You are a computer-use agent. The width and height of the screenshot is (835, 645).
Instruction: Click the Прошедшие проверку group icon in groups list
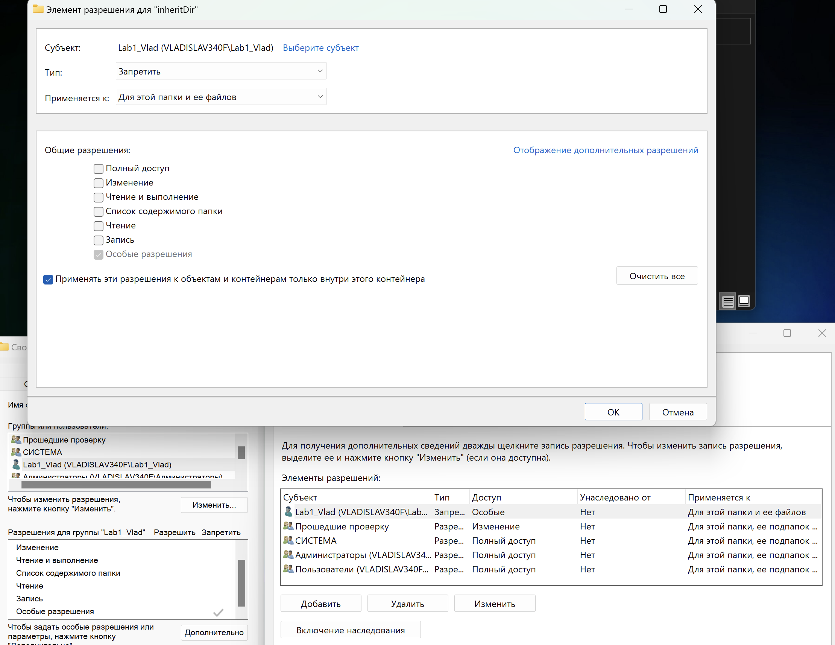pos(16,440)
